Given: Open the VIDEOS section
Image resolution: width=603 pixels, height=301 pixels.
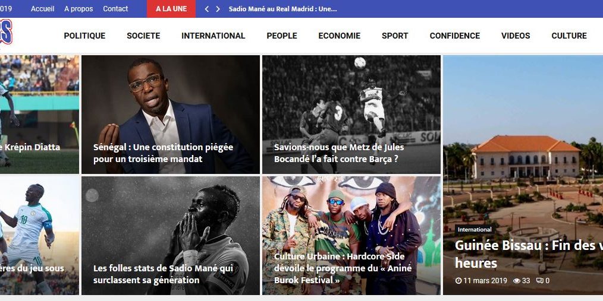Looking at the screenshot, I should (516, 36).
